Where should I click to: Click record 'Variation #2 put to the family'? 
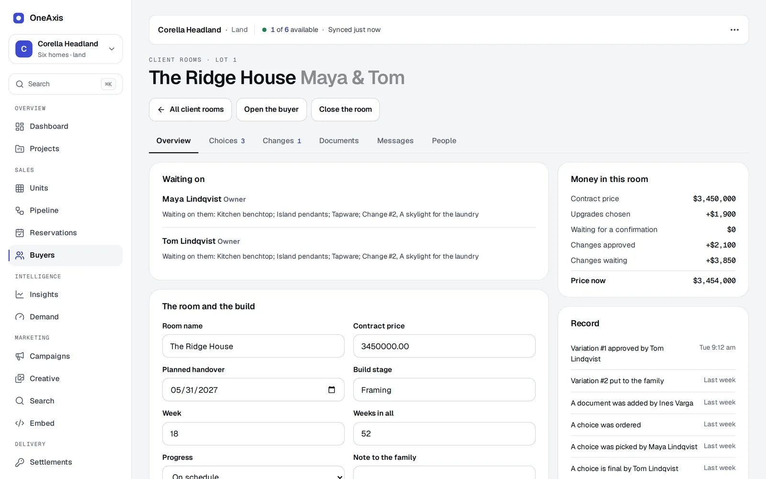point(653,381)
